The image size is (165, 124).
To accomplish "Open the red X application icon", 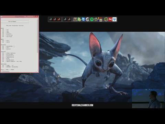I will point(110,19).
